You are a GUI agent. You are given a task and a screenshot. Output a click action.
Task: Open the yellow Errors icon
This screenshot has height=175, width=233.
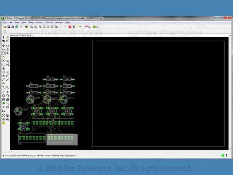[x=3, y=123]
